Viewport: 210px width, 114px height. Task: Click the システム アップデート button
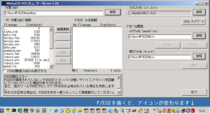pyautogui.click(x=194, y=21)
